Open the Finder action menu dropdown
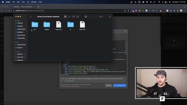 (x=101, y=17)
